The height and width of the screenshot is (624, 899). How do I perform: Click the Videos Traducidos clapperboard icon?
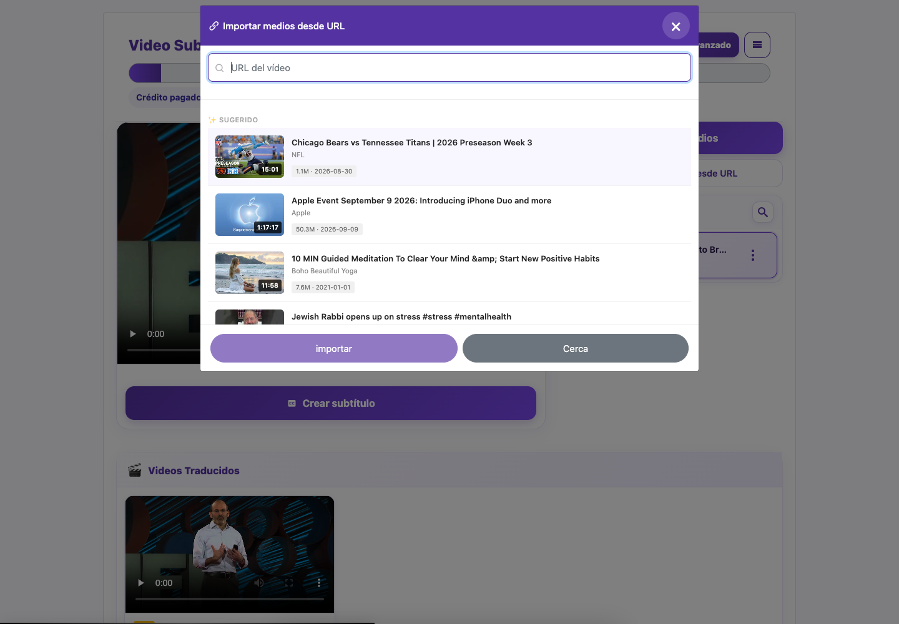pos(135,470)
